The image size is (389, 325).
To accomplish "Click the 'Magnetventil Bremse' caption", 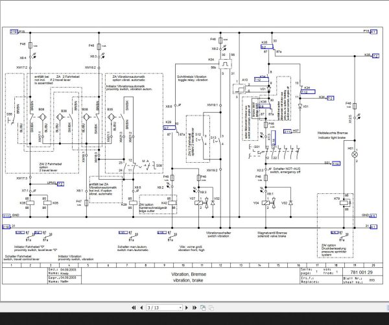I will (272, 233).
